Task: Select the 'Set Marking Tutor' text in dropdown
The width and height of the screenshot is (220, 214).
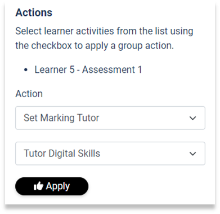Action: (61, 118)
